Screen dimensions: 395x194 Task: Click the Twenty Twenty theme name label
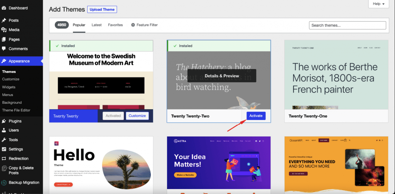(x=66, y=116)
